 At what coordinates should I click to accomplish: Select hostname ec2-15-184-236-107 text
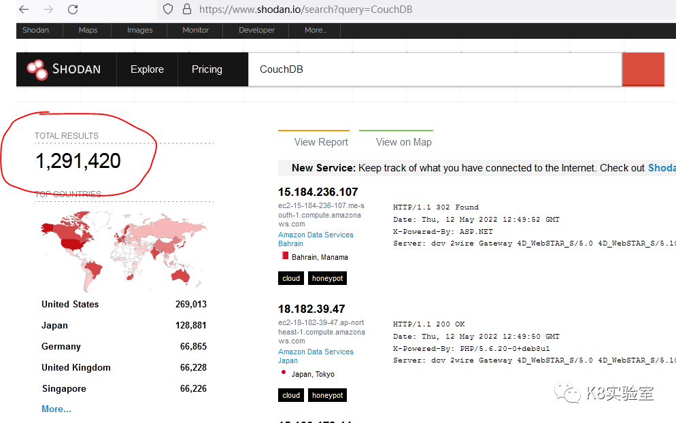pos(321,215)
